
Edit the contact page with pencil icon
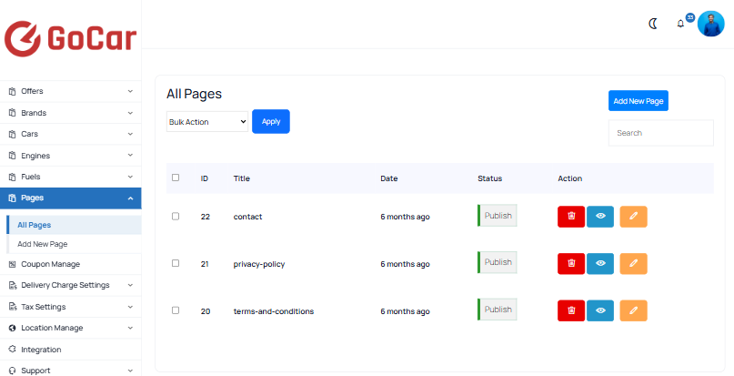tap(633, 216)
